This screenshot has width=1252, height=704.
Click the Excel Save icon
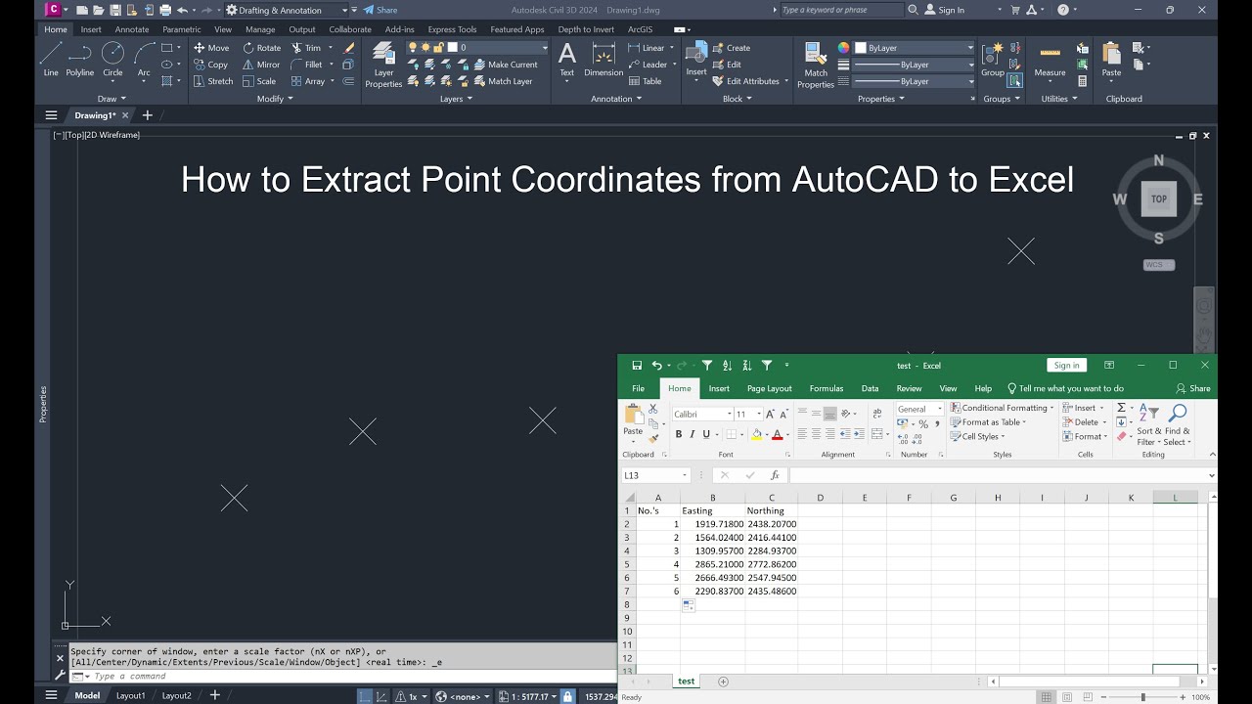pyautogui.click(x=637, y=365)
